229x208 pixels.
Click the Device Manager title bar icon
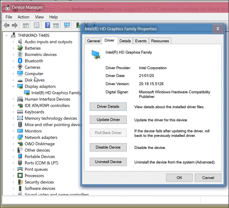coord(7,7)
